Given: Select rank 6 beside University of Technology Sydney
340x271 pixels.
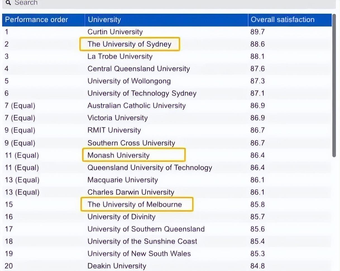Looking at the screenshot, I should point(7,93).
